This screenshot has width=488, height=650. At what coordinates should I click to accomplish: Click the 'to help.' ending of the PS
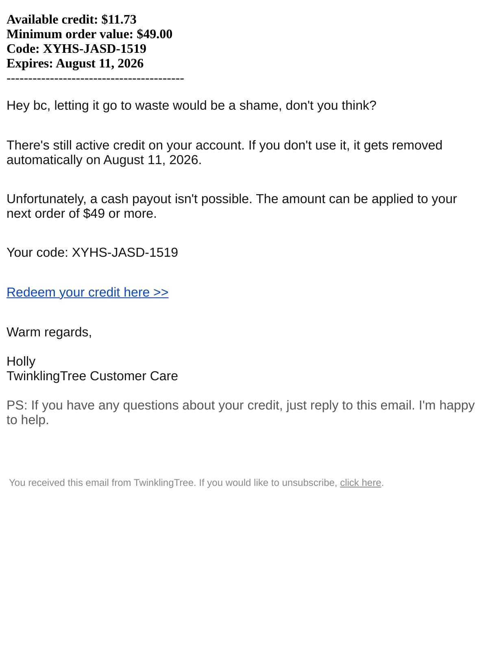pos(28,420)
